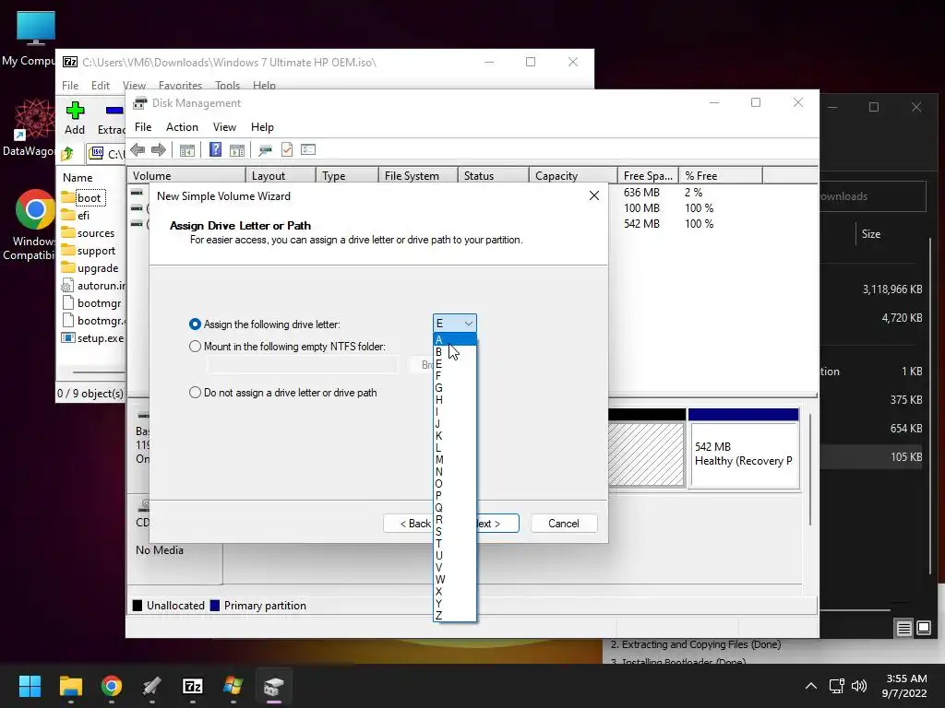Choose drive letter Z from list

(x=455, y=615)
